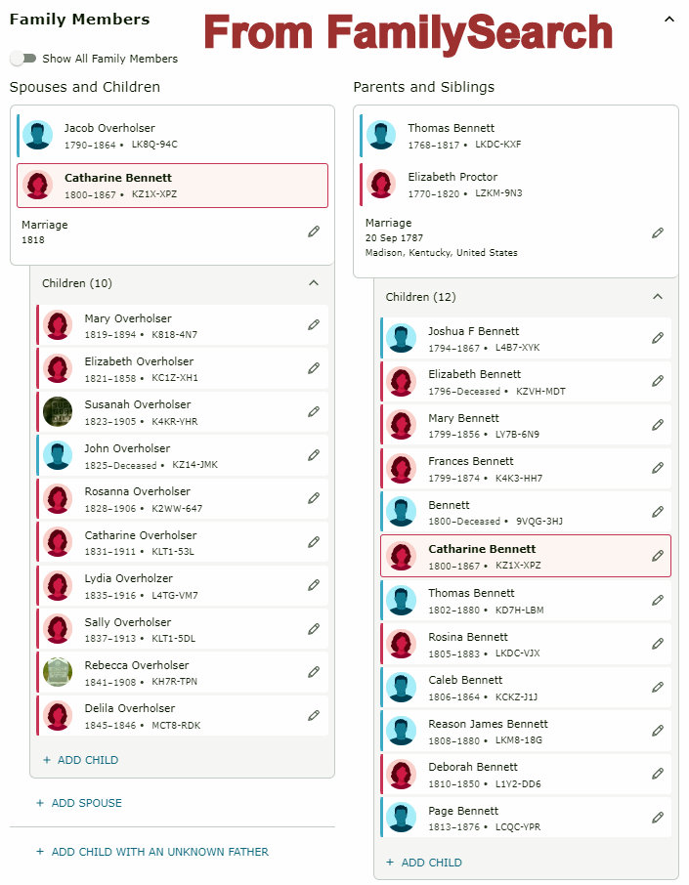This screenshot has height=885, width=689.
Task: Click edit pencil beside Mary Overholser
Action: pyautogui.click(x=314, y=325)
